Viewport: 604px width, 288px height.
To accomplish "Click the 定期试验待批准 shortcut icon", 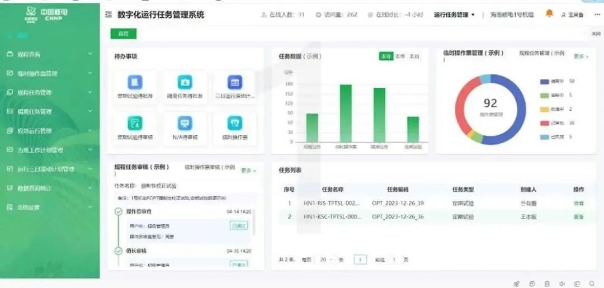I will point(135,83).
